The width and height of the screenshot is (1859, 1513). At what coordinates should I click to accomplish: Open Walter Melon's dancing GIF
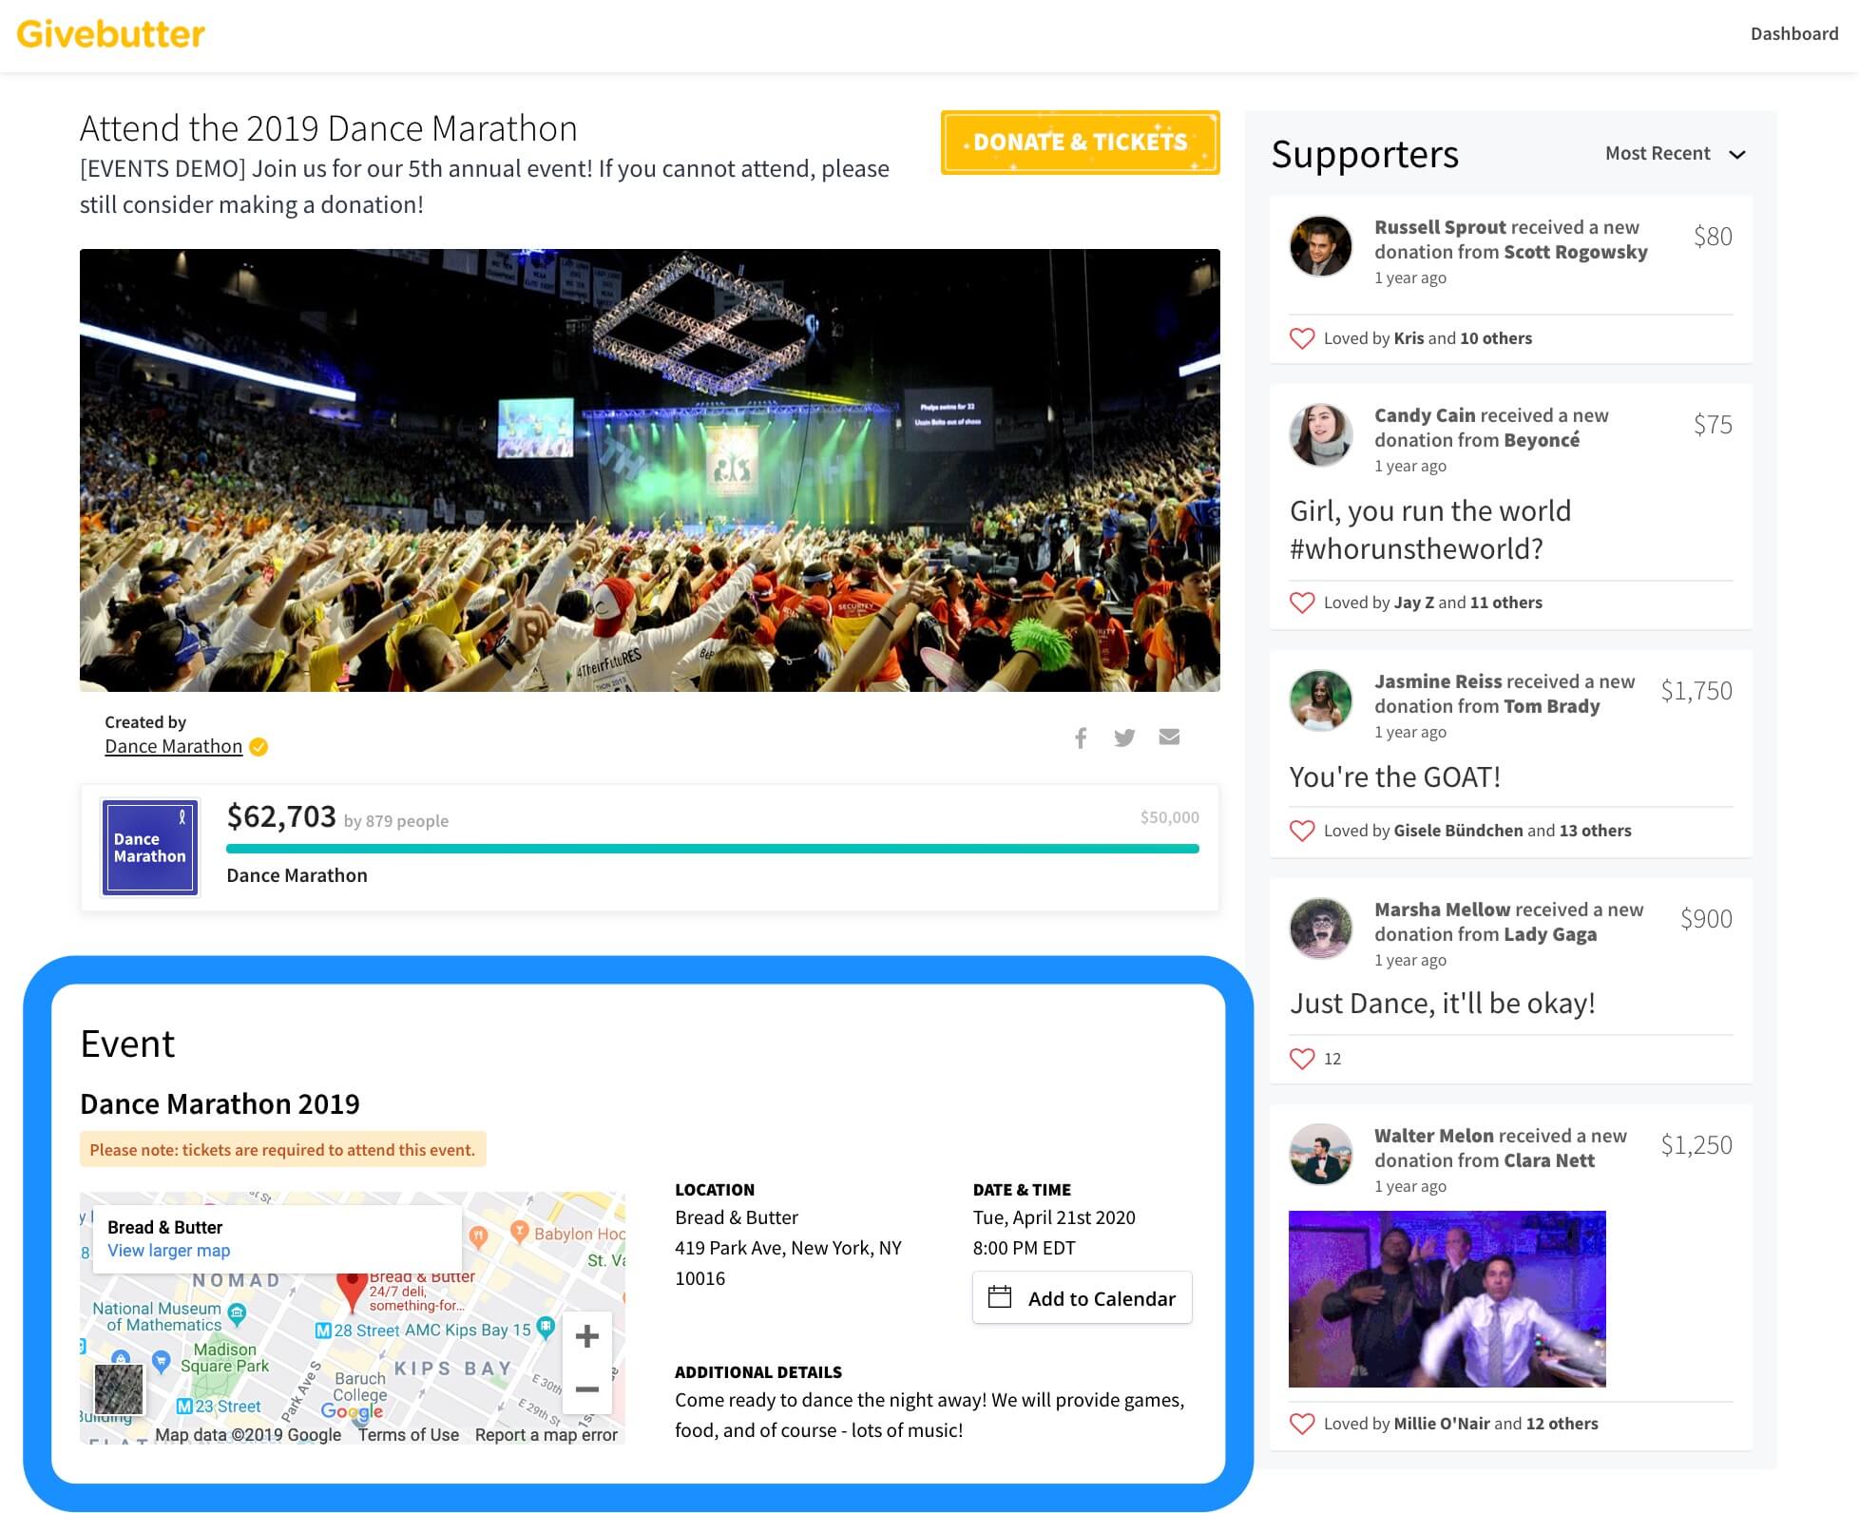[1447, 1298]
